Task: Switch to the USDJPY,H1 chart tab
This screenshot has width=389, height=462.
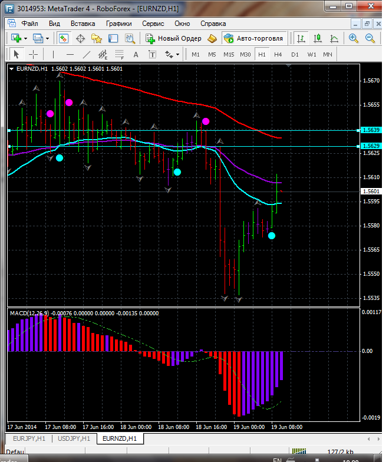Action: pyautogui.click(x=74, y=438)
